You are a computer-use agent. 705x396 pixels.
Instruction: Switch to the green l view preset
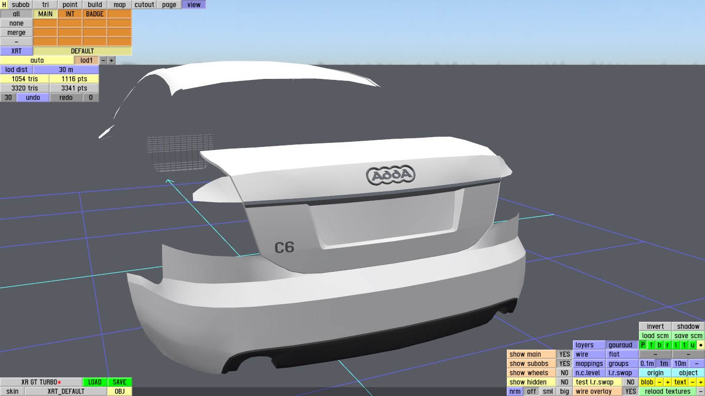tap(676, 345)
